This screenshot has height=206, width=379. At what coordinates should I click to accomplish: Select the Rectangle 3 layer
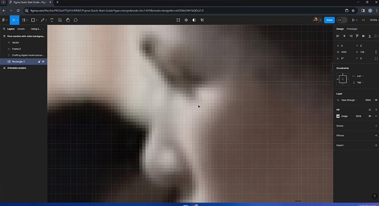click(x=24, y=62)
